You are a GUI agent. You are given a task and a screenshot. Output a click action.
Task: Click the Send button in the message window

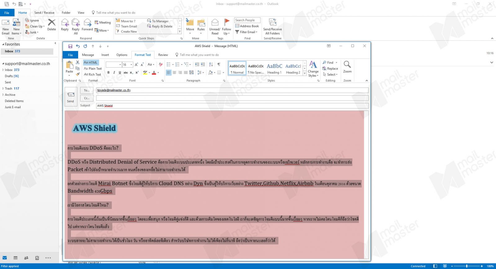pyautogui.click(x=70, y=97)
